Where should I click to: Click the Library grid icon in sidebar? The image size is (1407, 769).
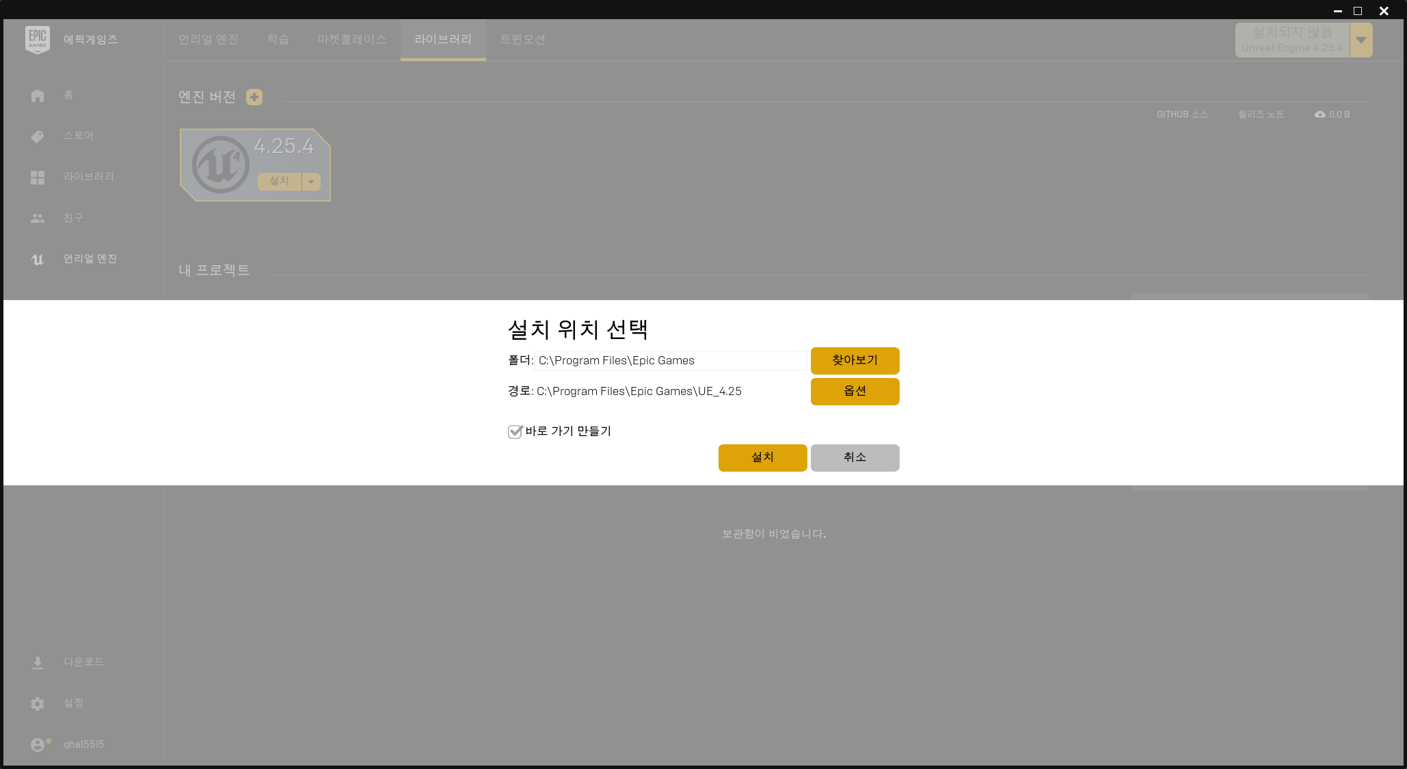coord(38,178)
